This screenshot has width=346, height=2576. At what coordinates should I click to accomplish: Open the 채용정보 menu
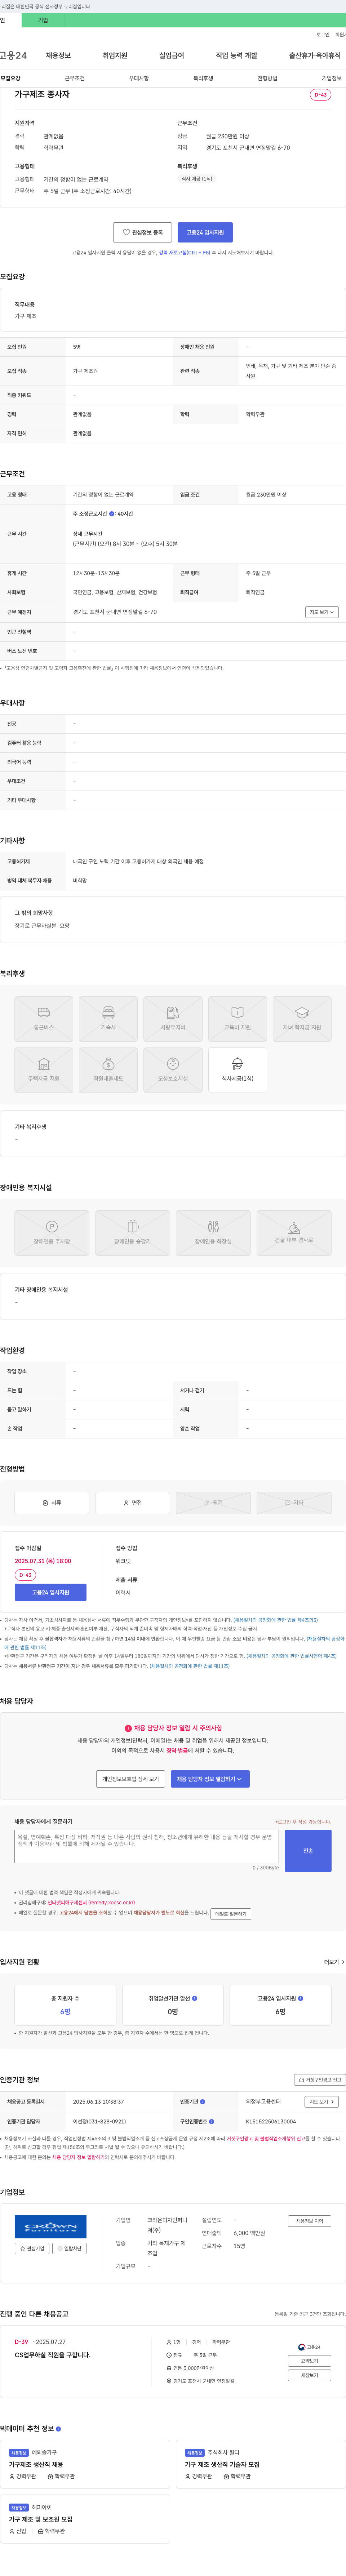click(58, 55)
